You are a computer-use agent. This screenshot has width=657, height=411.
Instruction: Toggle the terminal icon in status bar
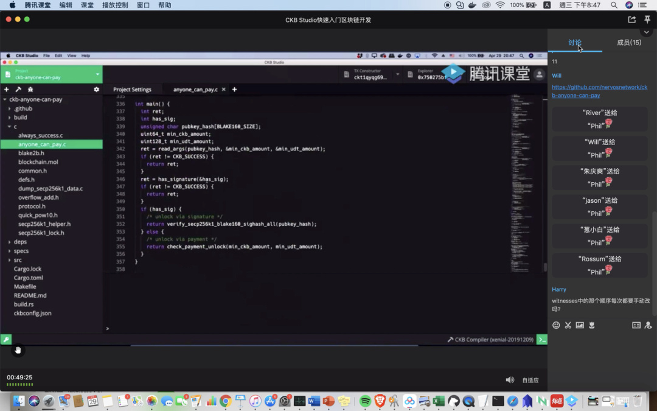point(542,339)
